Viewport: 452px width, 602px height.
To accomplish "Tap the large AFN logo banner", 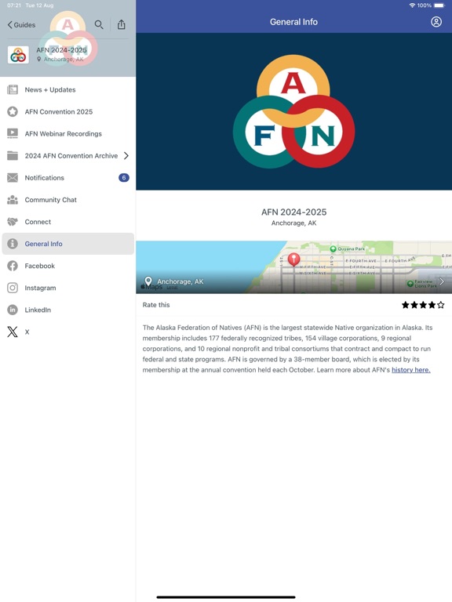I will tap(293, 111).
